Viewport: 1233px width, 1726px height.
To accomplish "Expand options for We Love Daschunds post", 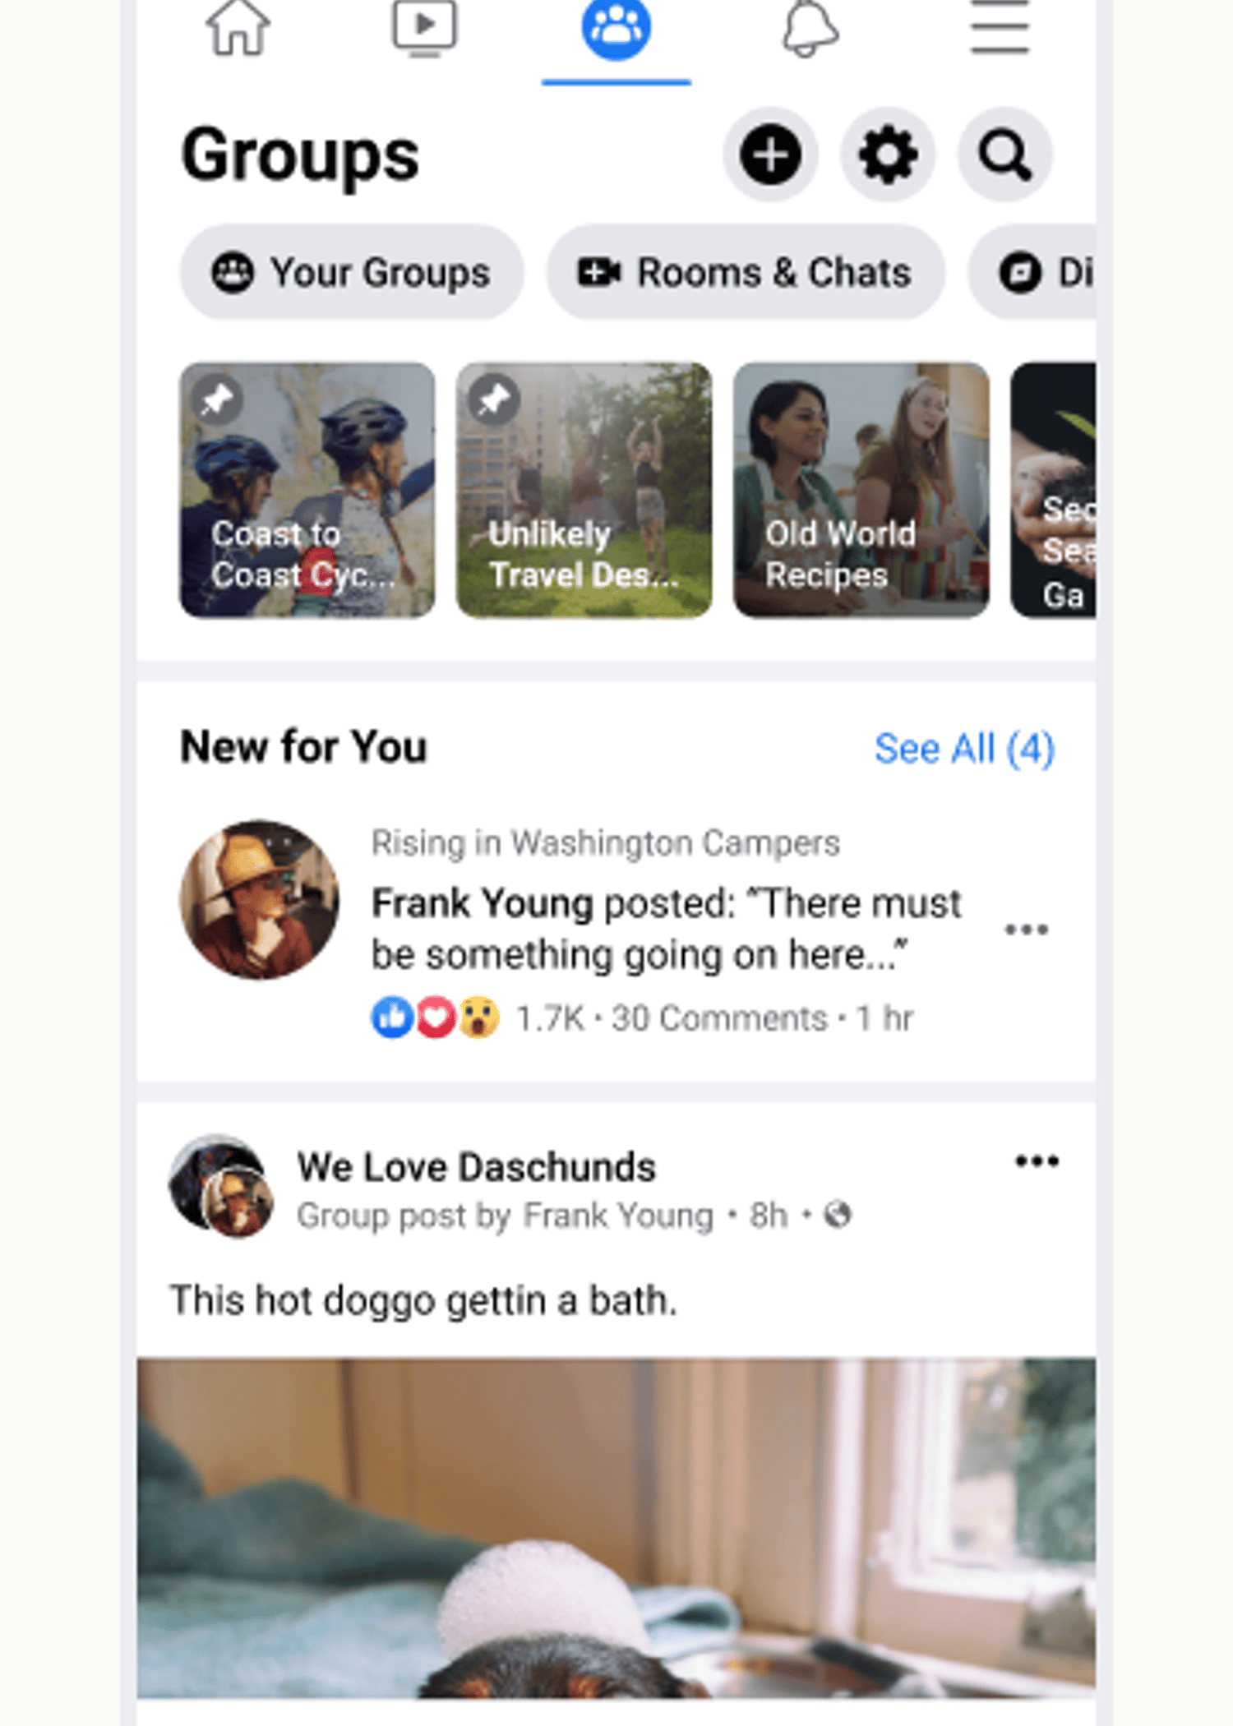I will click(x=1037, y=1161).
